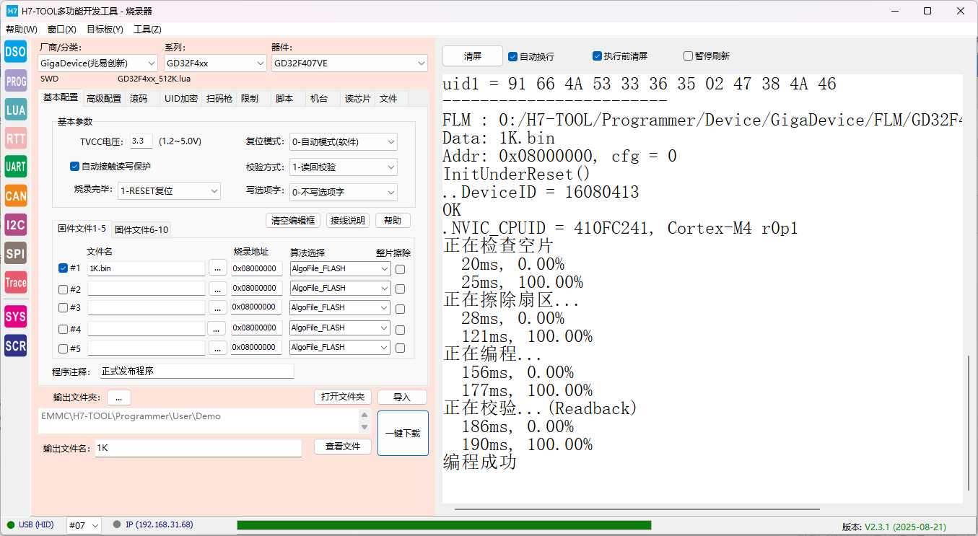
Task: Open the LUA script sidebar icon
Action: 15,110
